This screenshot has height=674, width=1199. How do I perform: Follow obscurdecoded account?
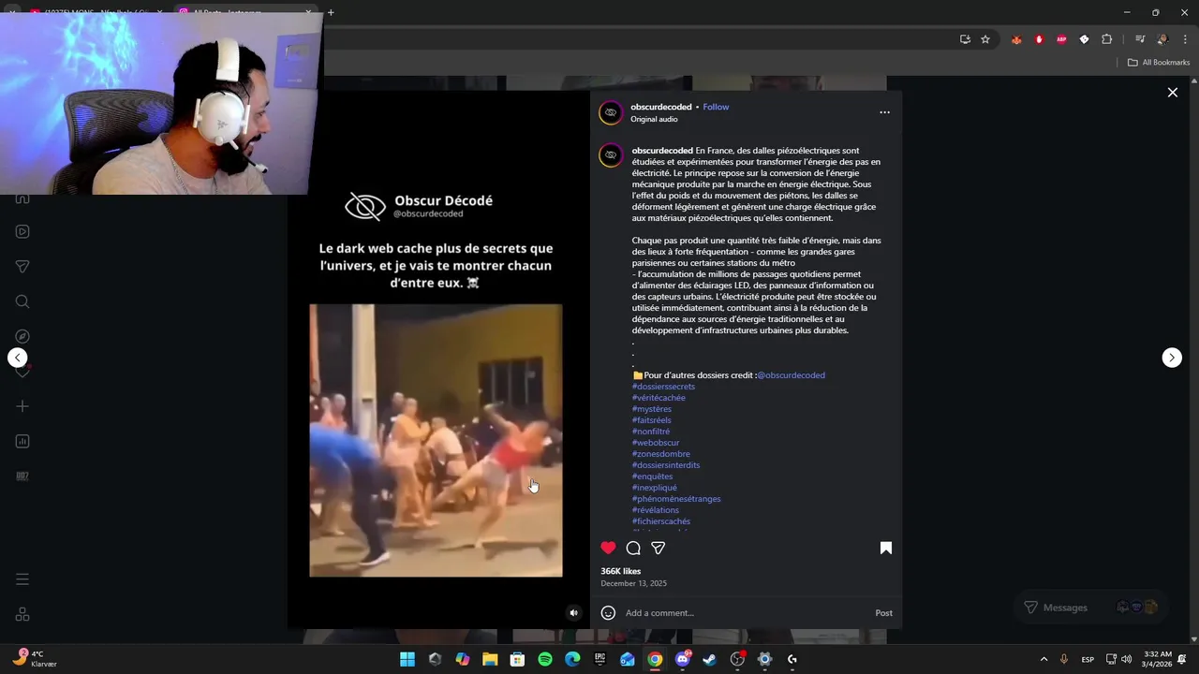(x=716, y=107)
